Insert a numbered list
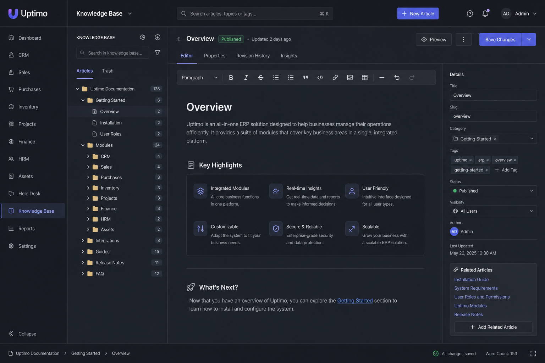Screen dimensions: 545x363 click(291, 78)
